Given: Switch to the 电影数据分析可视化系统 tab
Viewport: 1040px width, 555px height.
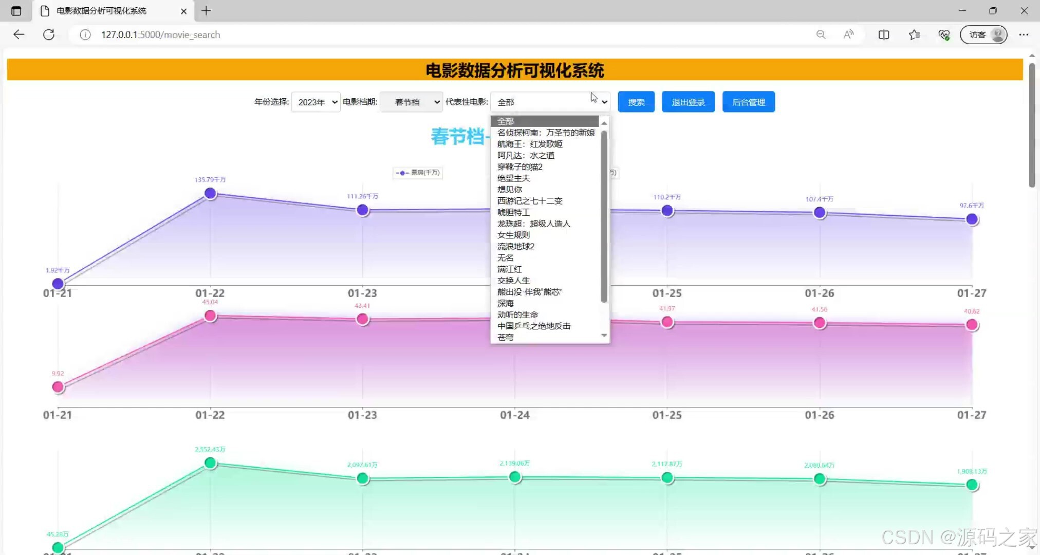Looking at the screenshot, I should (103, 10).
